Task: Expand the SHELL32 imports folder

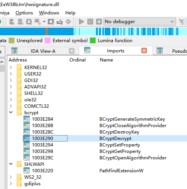Action: [11, 93]
